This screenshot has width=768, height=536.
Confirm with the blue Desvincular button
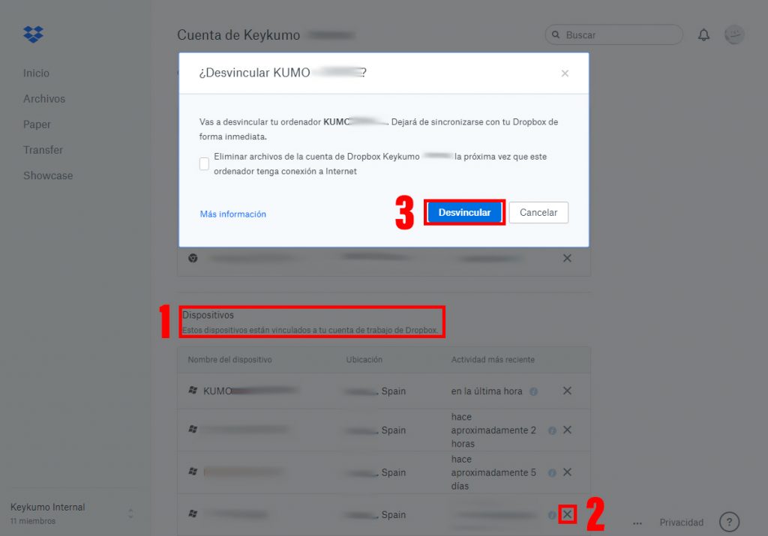coord(464,212)
